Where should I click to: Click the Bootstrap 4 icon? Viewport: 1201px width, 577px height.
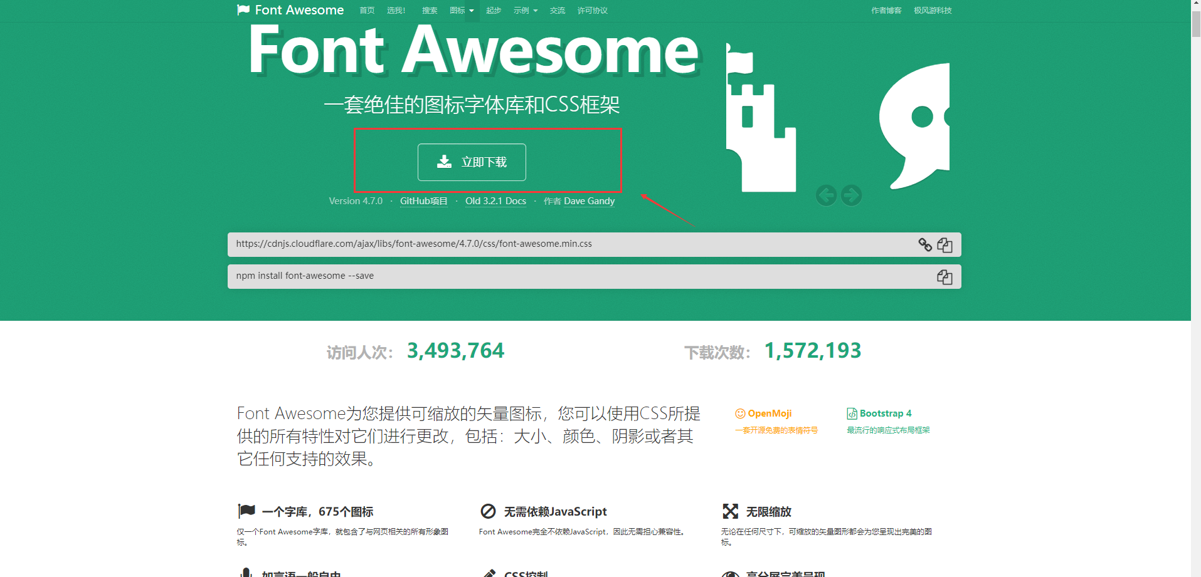coord(852,413)
